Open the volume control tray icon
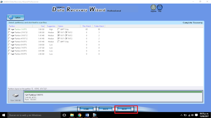This screenshot has height=118, width=211. [x=193, y=115]
